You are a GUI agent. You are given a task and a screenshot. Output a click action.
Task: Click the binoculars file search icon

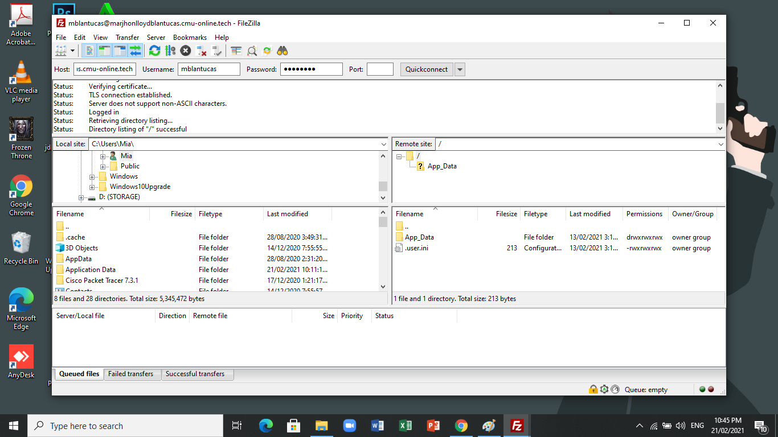[282, 51]
